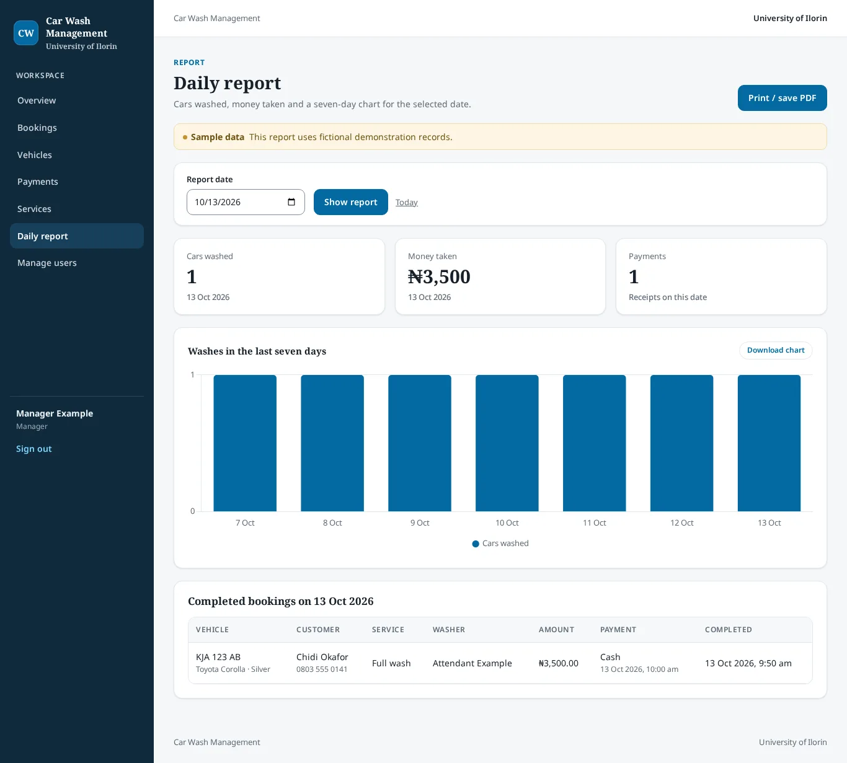The height and width of the screenshot is (763, 847).
Task: Click the 8 Oct chart bar
Action: (x=332, y=443)
